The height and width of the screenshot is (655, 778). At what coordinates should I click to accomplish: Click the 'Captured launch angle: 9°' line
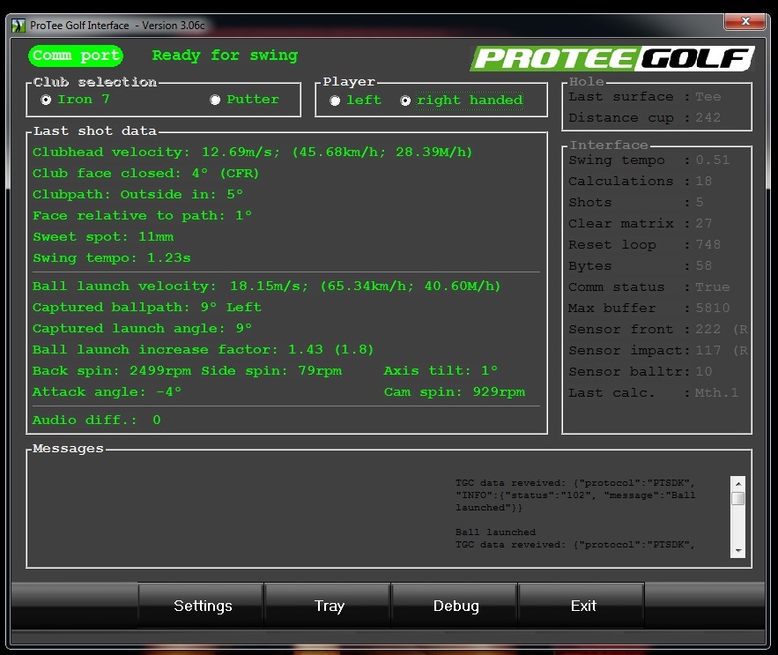coord(143,328)
